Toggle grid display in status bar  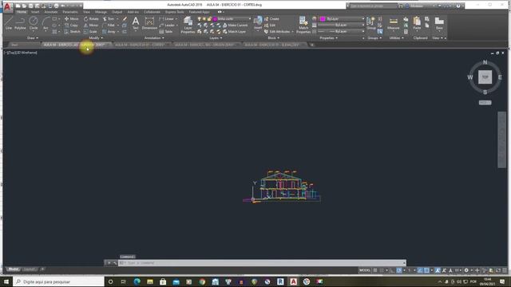[375, 270]
